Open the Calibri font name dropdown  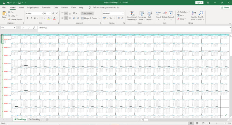(42, 13)
